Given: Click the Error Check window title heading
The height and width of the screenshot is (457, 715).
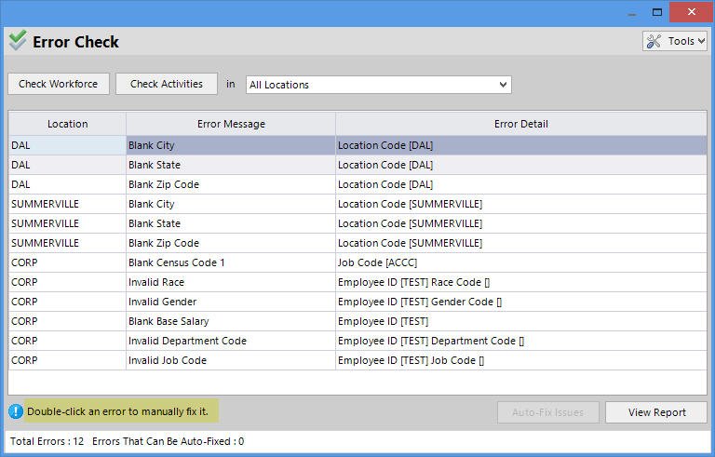Looking at the screenshot, I should [75, 42].
